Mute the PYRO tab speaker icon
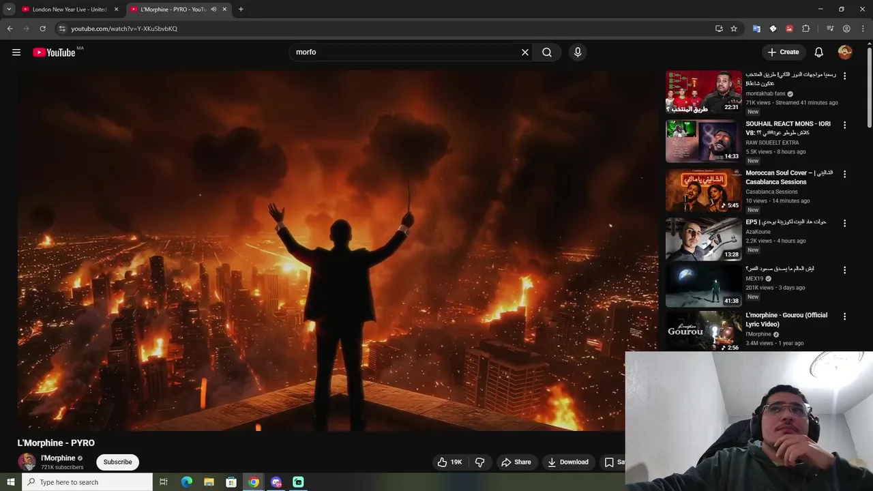 point(213,10)
